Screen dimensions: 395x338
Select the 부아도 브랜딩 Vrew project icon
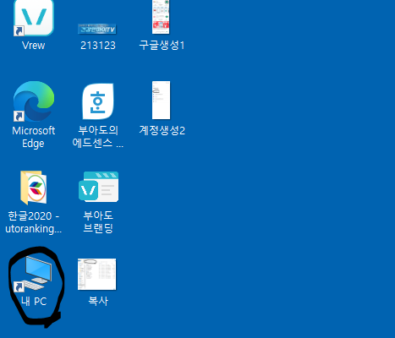(x=98, y=187)
